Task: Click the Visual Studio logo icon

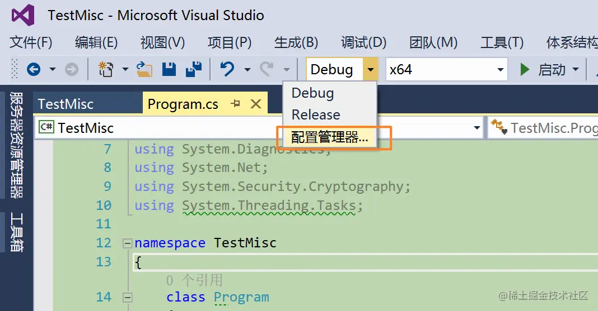Action: (x=23, y=15)
